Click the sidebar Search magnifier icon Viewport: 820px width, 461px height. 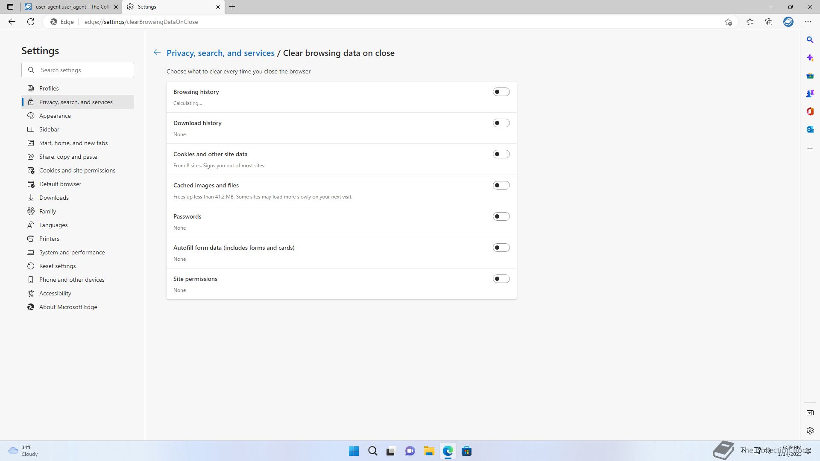810,40
